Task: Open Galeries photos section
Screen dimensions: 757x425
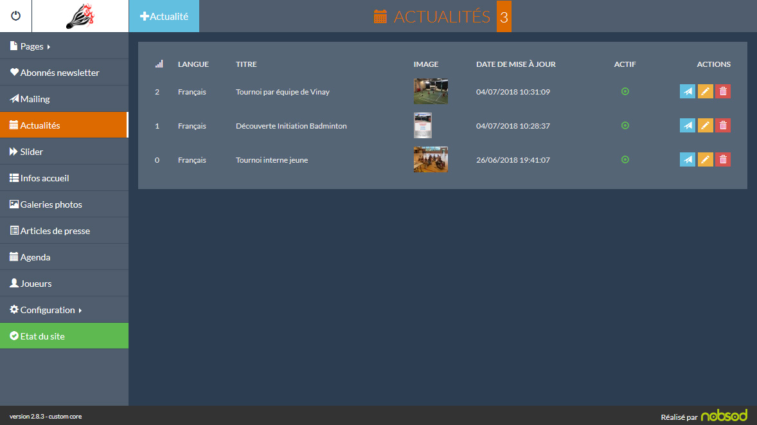Action: pos(64,204)
